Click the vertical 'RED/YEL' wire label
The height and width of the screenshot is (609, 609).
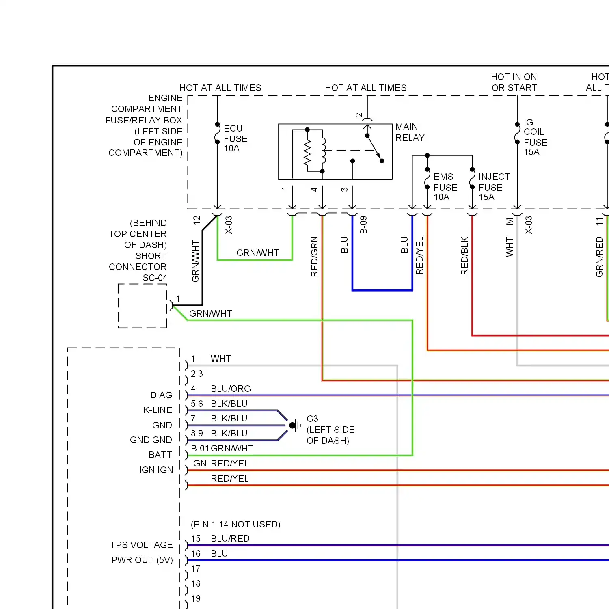(419, 256)
